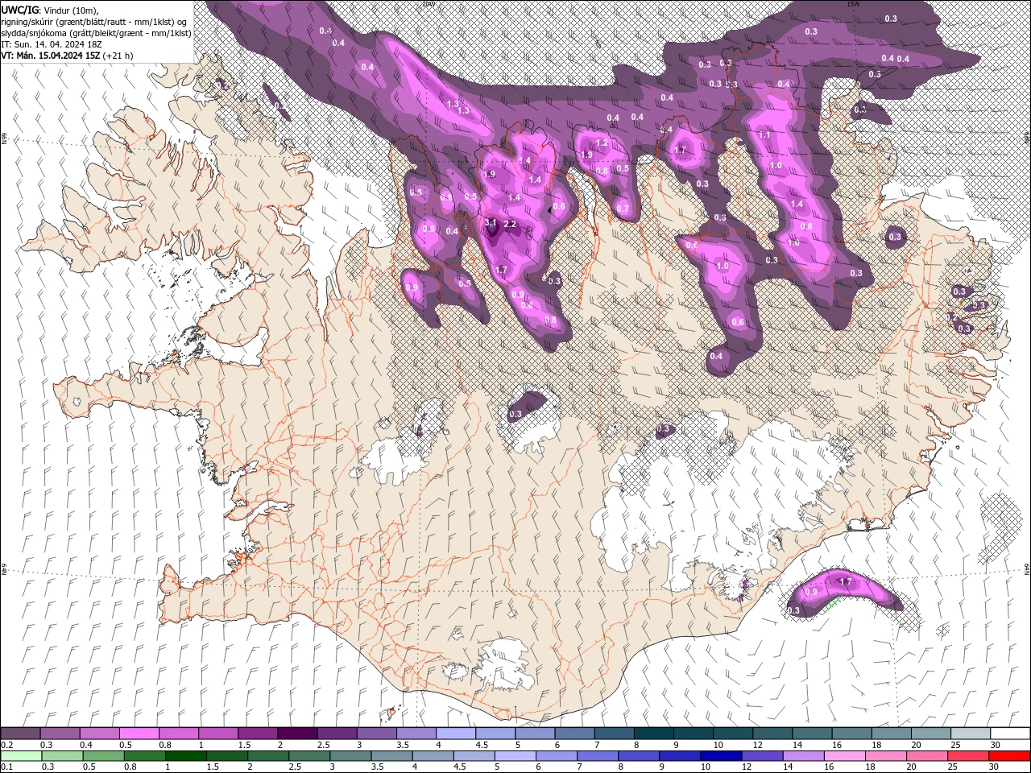The width and height of the screenshot is (1031, 773).
Task: Pick upper legend swatch between 3 and 3.5
Action: [x=377, y=733]
